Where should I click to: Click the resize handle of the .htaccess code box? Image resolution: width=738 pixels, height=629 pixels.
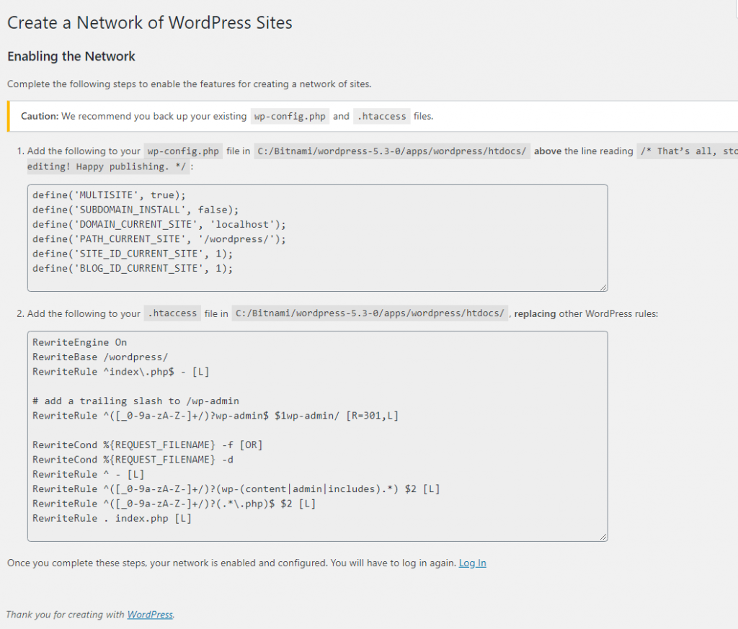click(603, 535)
